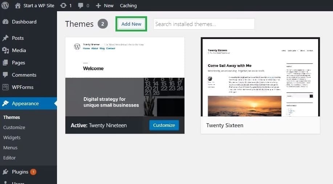Click the Dashboard gauge icon

tap(5, 22)
